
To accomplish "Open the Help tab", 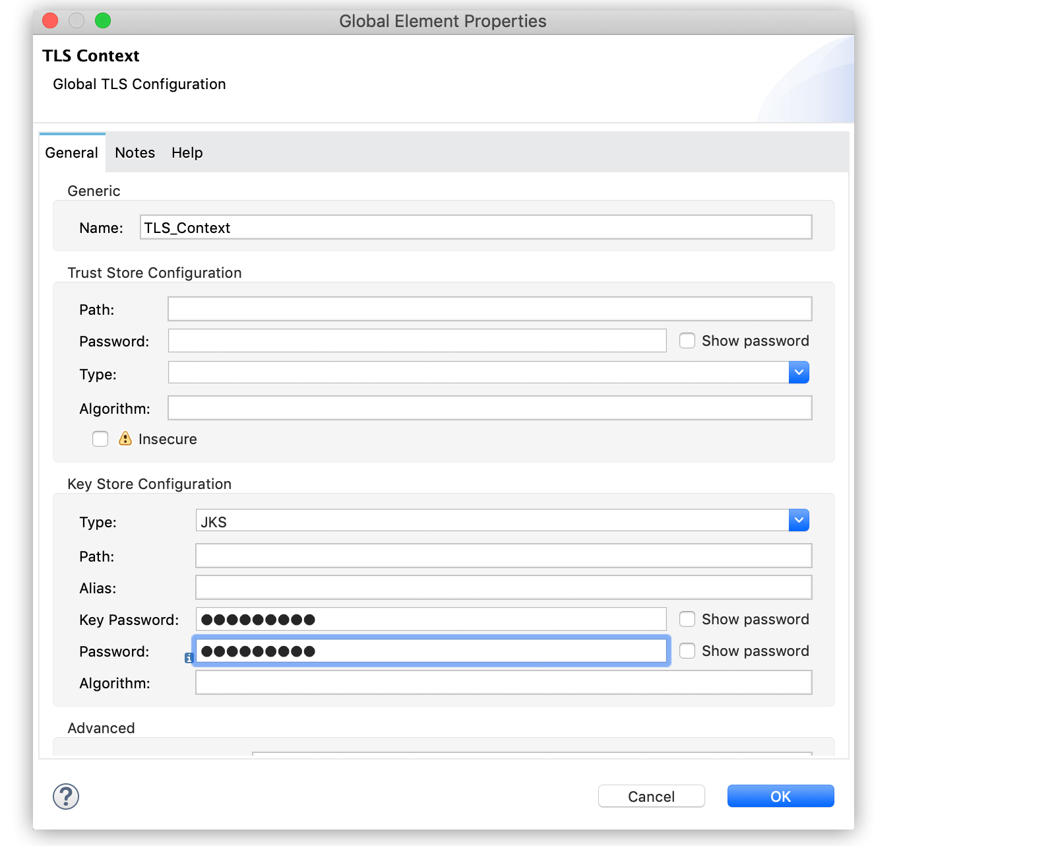I will tap(187, 153).
